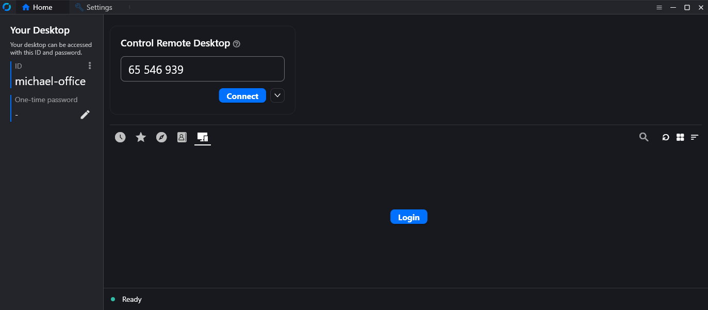Open the ID three-dot options menu
Image resolution: width=708 pixels, height=310 pixels.
coord(90,66)
